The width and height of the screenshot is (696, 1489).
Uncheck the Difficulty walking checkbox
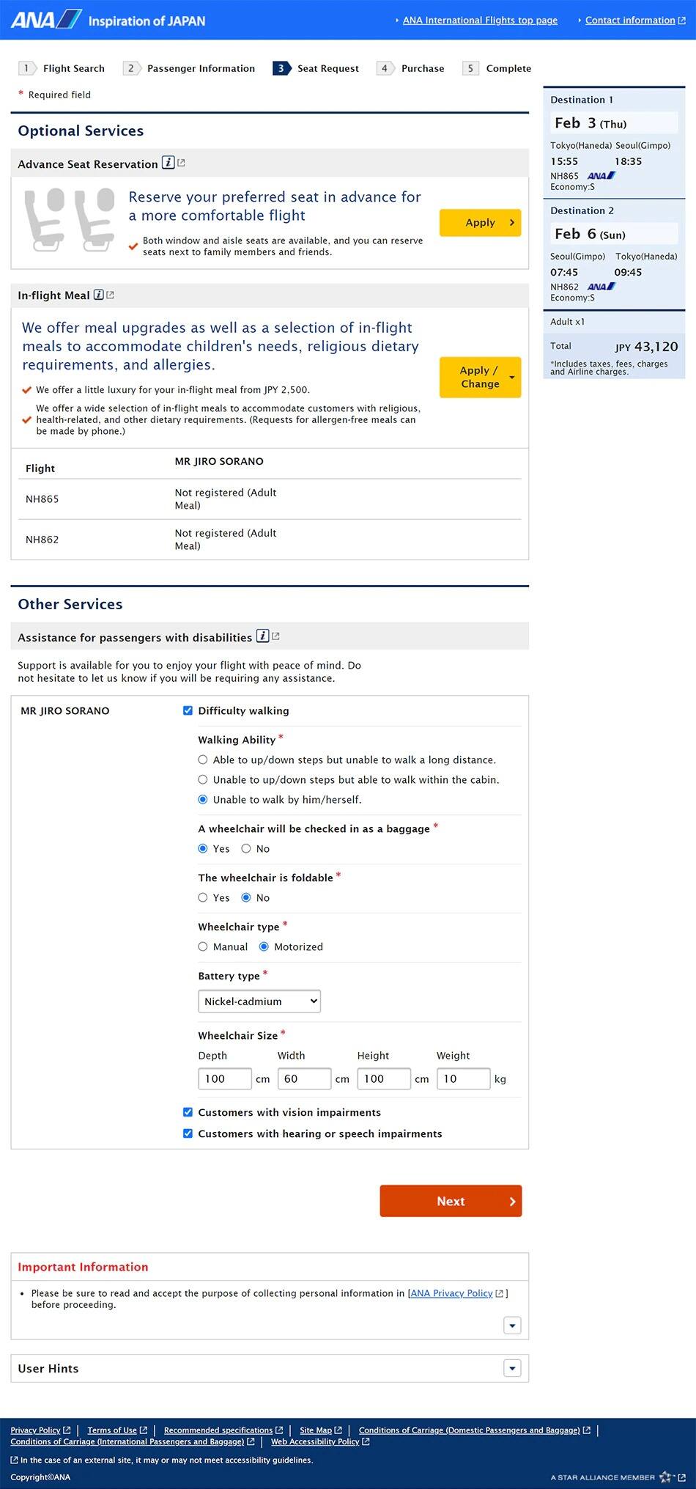tap(188, 710)
